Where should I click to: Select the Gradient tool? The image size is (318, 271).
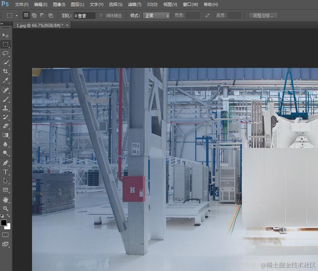coord(6,135)
